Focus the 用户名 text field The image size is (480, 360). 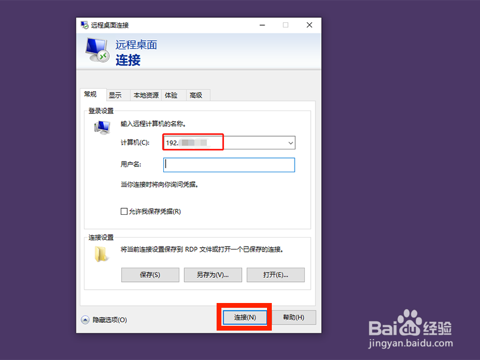(x=229, y=165)
